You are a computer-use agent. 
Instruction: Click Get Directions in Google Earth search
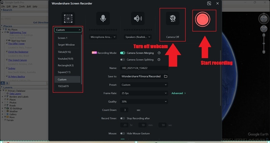click(x=41, y=22)
